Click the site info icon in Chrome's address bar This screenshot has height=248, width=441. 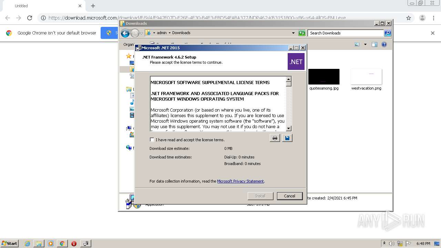(x=43, y=18)
